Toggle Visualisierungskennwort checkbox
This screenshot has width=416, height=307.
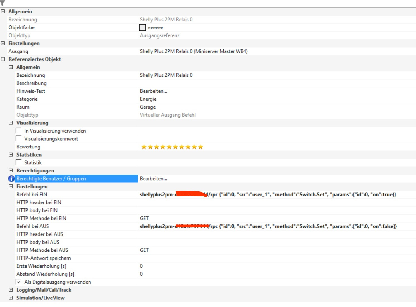point(19,139)
